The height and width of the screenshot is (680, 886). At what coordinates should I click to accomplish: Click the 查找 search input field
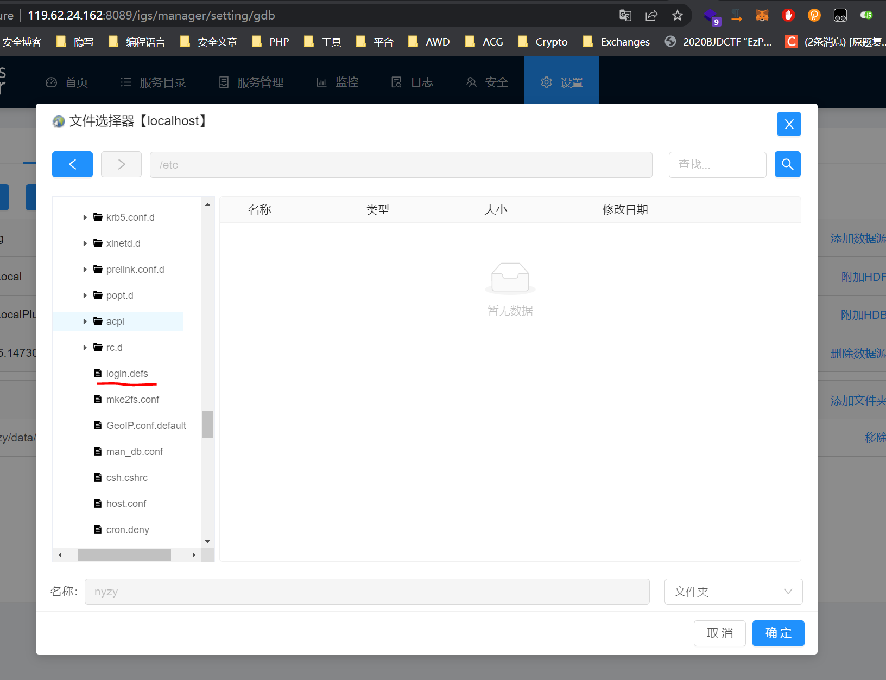point(717,164)
